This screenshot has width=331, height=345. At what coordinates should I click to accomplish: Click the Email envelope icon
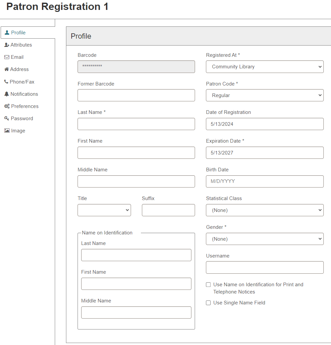pyautogui.click(x=7, y=57)
